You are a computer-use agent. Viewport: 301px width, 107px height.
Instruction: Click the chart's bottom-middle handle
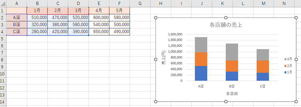click(x=226, y=101)
